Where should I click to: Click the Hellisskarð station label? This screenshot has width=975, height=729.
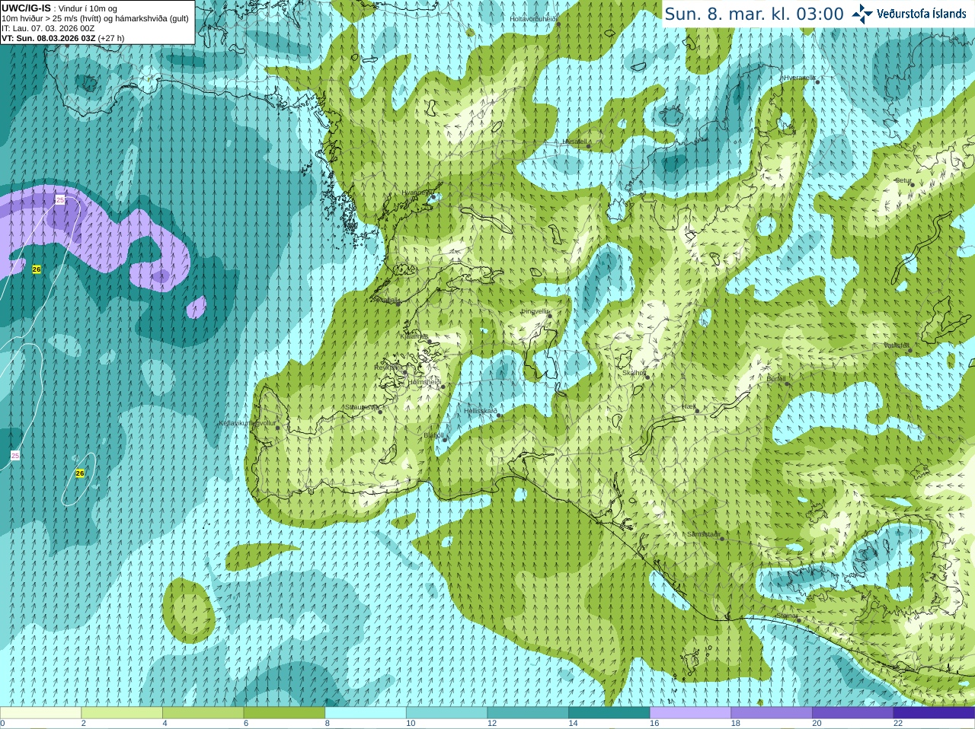[481, 411]
